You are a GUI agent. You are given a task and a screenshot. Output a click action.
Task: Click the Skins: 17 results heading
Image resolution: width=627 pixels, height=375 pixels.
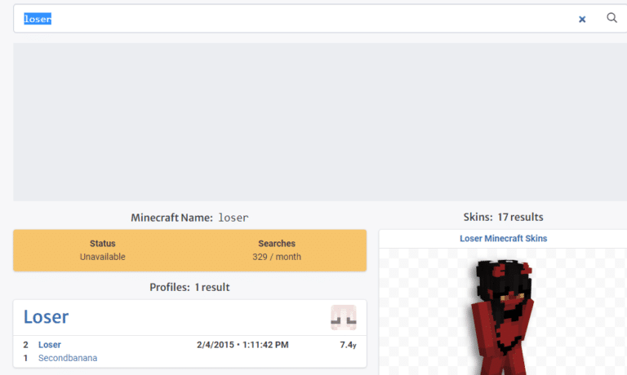click(x=503, y=217)
